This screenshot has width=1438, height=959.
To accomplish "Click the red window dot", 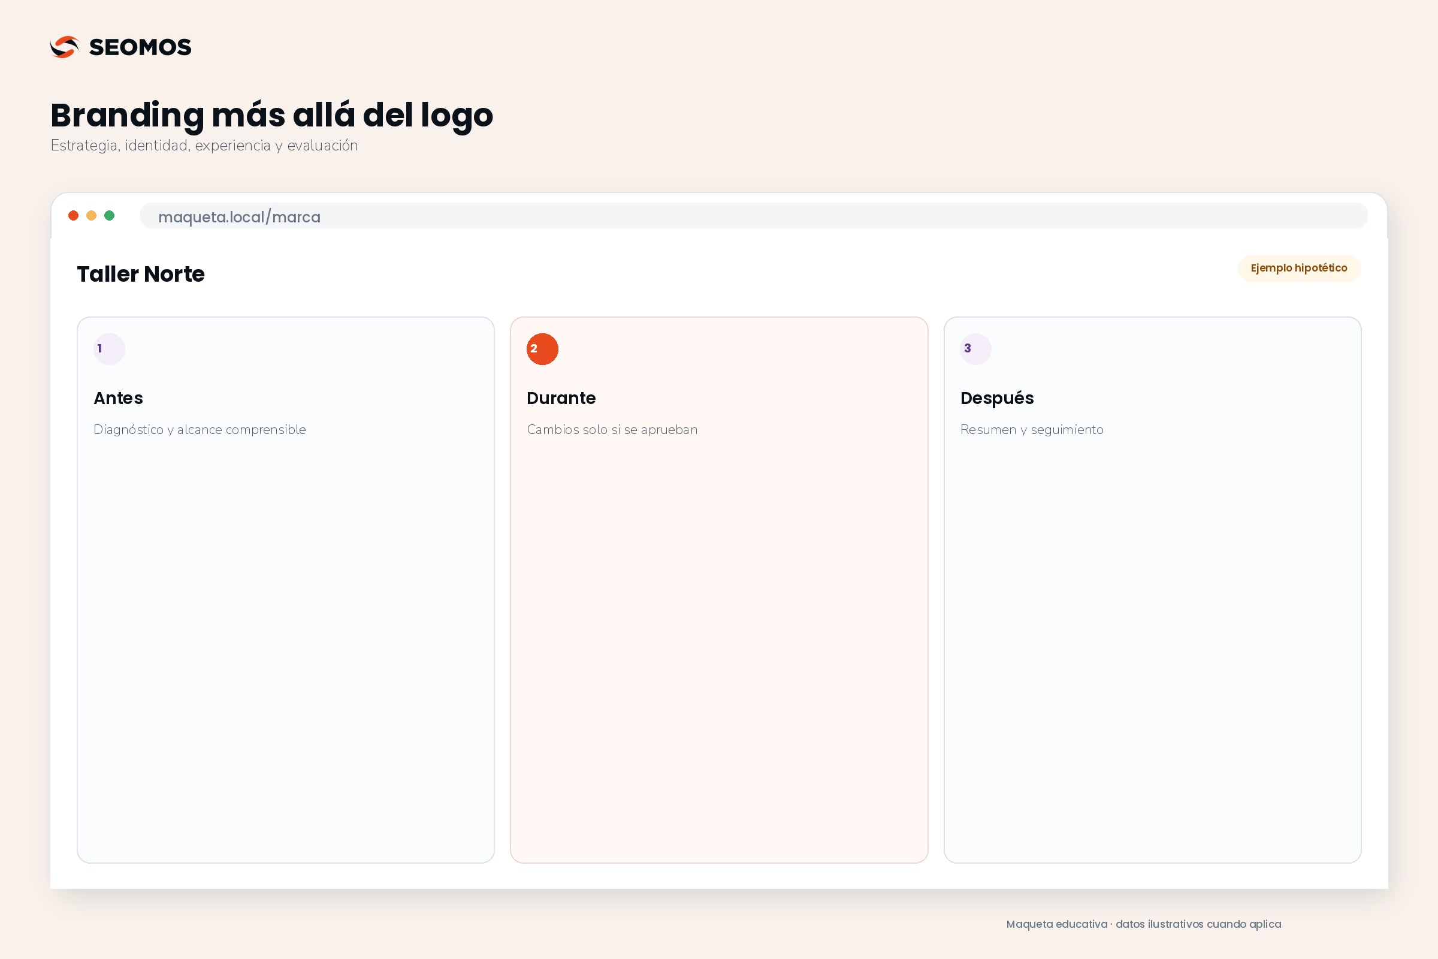I will 73,215.
